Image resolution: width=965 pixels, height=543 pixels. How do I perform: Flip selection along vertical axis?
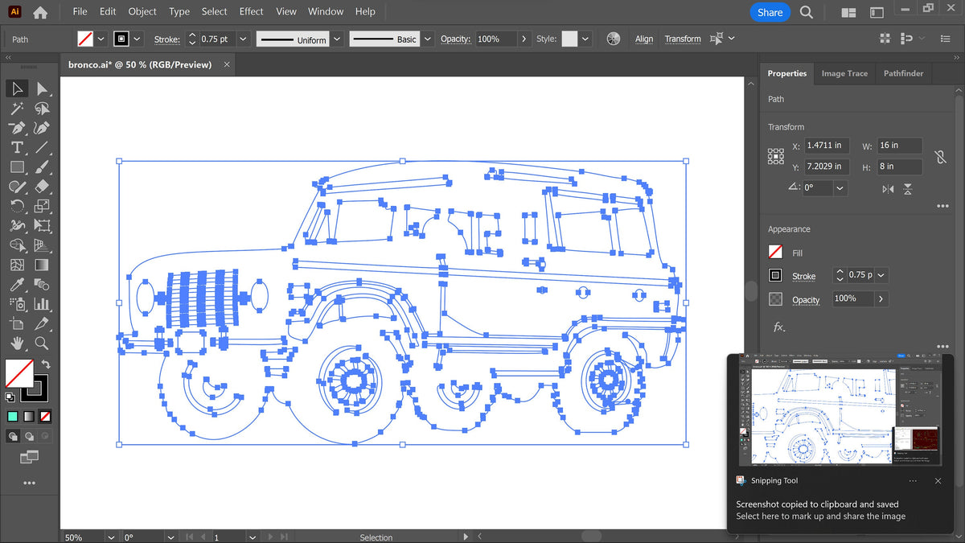pyautogui.click(x=908, y=189)
